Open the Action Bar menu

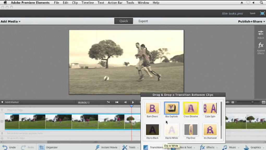click(x=115, y=3)
